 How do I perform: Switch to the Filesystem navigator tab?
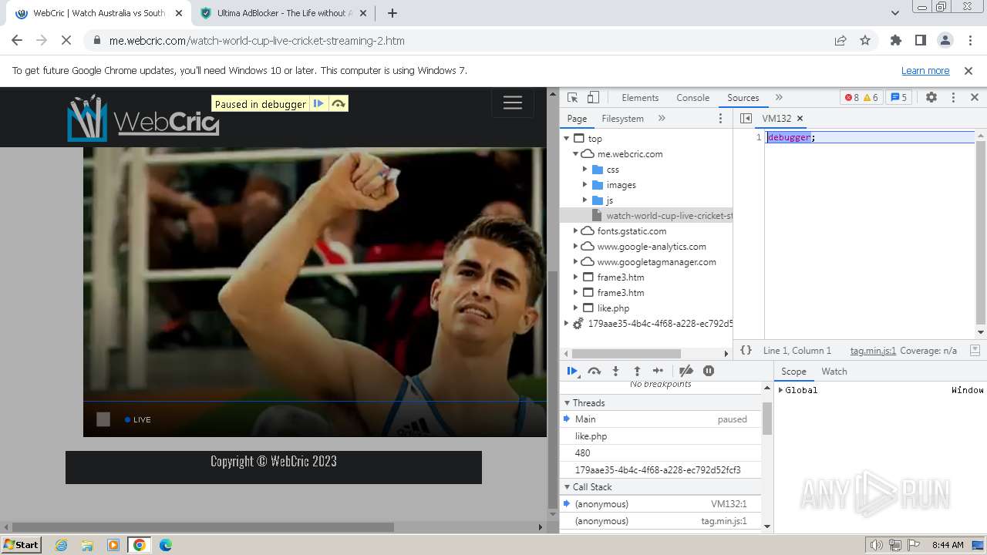622,119
